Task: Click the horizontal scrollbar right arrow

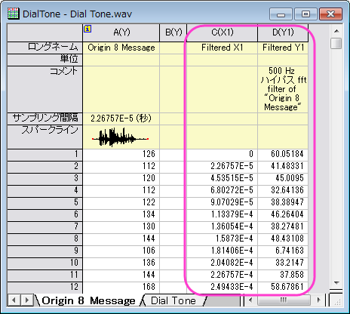Action: coord(319,300)
